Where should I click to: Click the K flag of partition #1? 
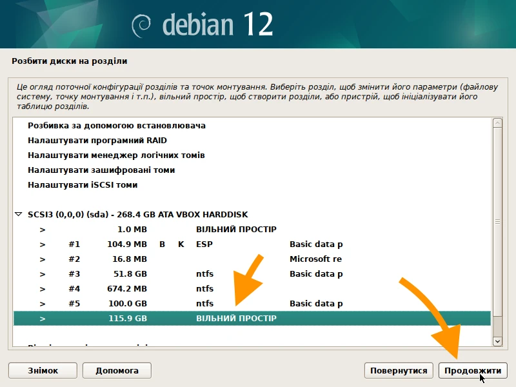click(181, 244)
